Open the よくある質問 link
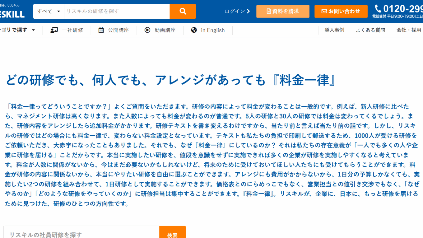The image size is (423, 238). pyautogui.click(x=370, y=30)
